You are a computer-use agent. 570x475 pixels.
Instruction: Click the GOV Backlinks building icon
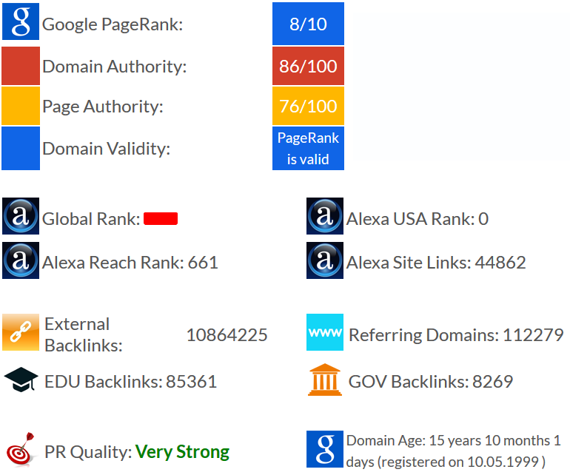325,380
